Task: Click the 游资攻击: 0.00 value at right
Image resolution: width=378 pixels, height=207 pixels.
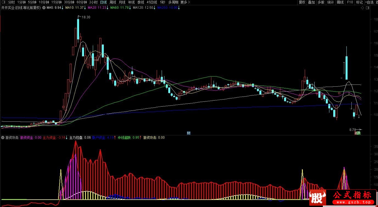Action: pos(154,138)
